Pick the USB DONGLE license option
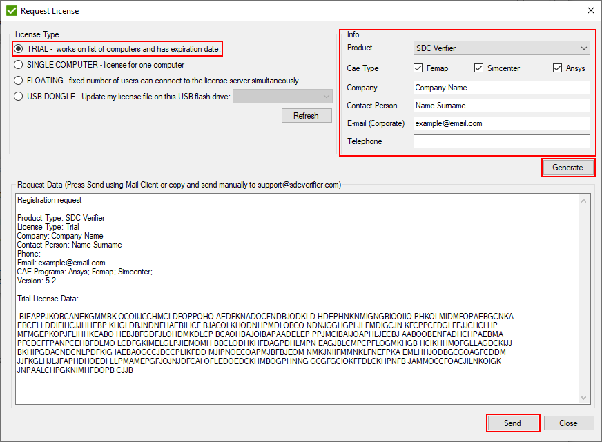The height and width of the screenshot is (442, 602). point(19,97)
